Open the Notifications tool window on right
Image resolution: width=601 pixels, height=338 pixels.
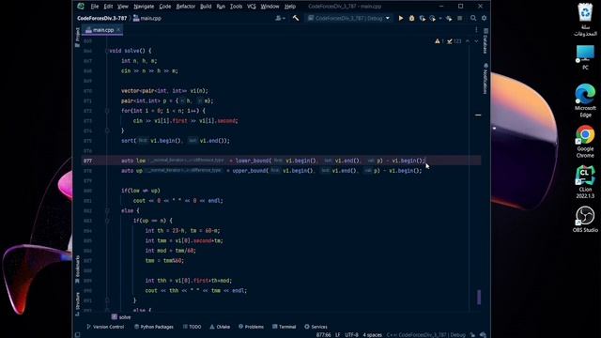click(485, 79)
